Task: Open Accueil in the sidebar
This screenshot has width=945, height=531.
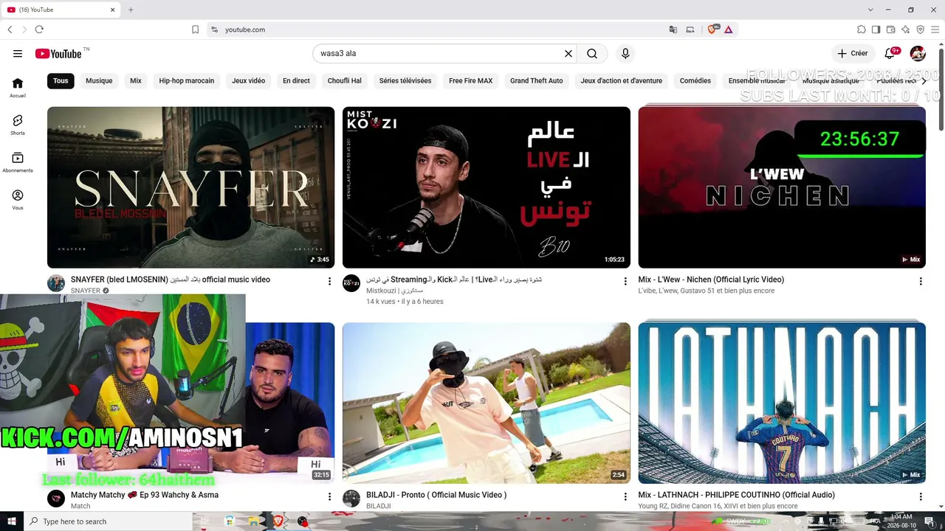Action: [18, 88]
